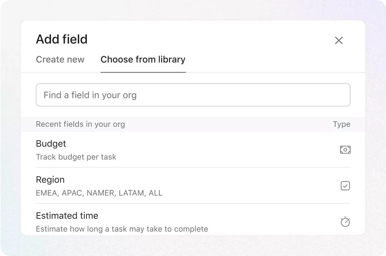Click the 'Recent fields in your org' header
386x256 pixels.
click(80, 124)
